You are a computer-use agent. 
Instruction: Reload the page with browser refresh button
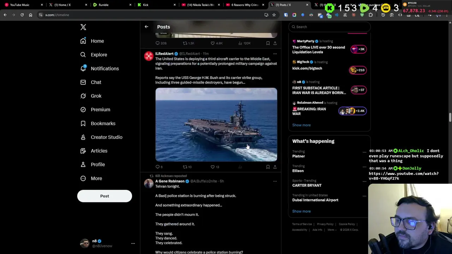pyautogui.click(x=22, y=15)
